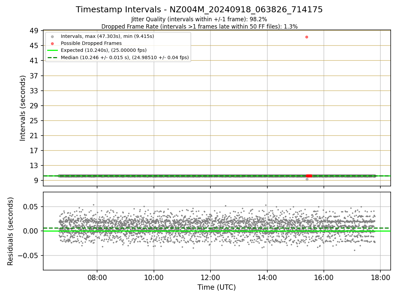
Task: Click the plot title "Timestamp Intervals - NZ004M_20240918_063826_714175"
Action: (199, 10)
